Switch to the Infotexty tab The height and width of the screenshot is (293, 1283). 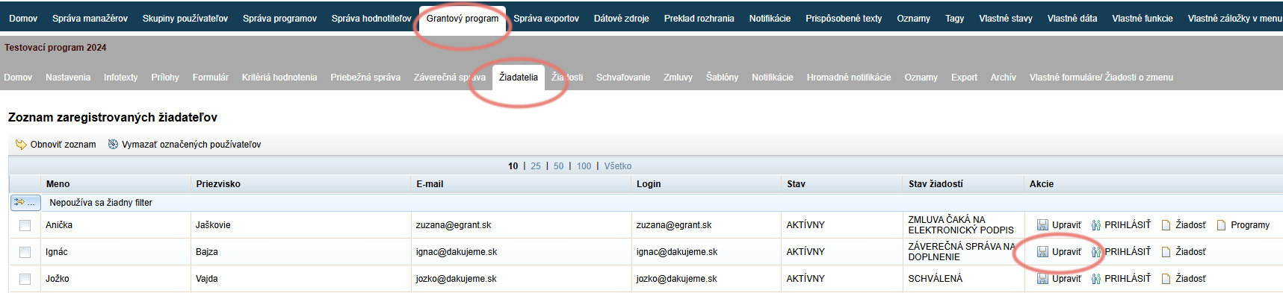point(120,78)
